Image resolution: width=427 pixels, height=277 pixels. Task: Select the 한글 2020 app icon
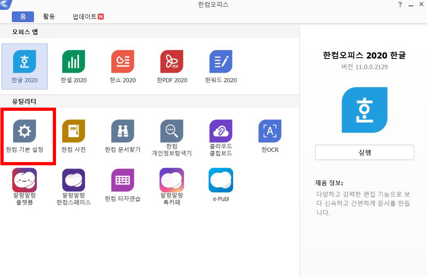[x=25, y=61]
